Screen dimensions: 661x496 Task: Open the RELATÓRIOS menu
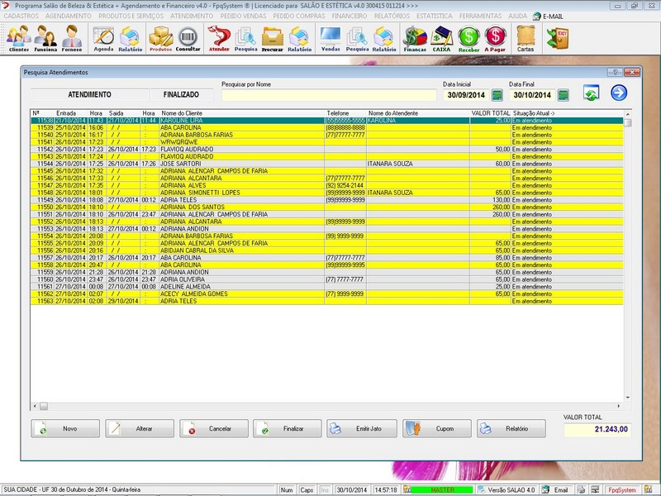(392, 16)
